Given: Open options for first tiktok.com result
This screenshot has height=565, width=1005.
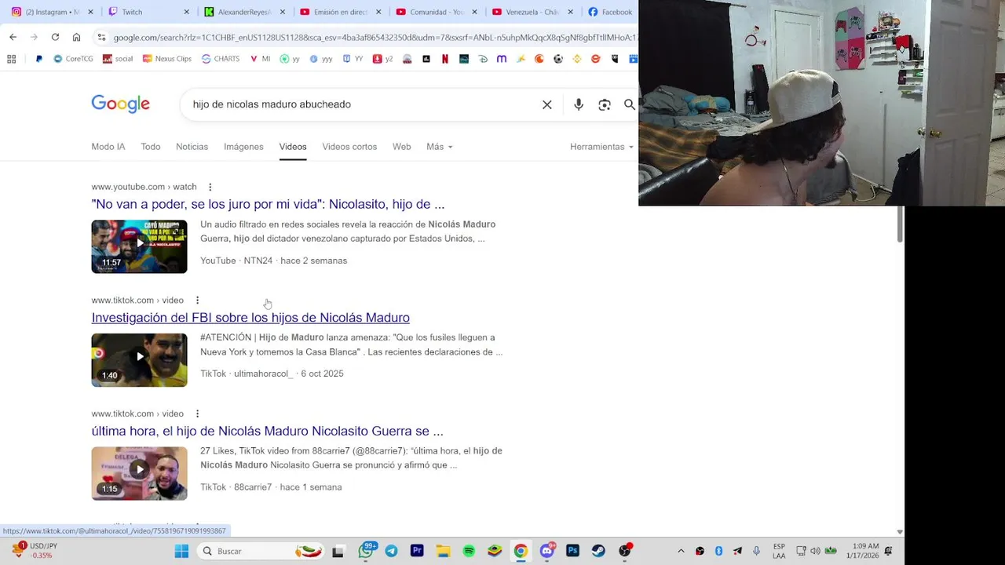Looking at the screenshot, I should pos(197,301).
